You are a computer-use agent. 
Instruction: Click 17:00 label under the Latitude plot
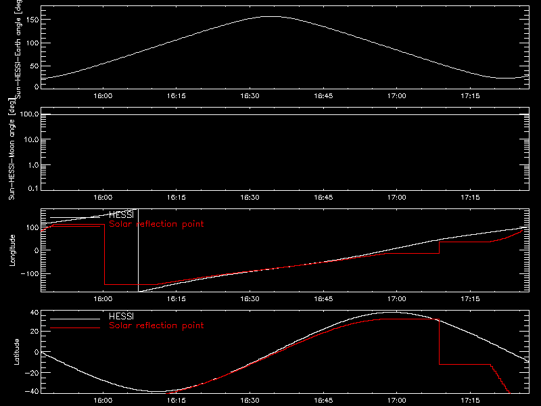coord(397,400)
